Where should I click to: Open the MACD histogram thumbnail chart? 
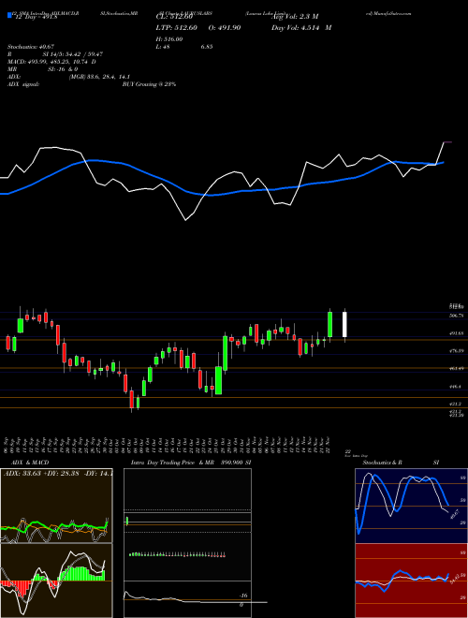[56, 581]
